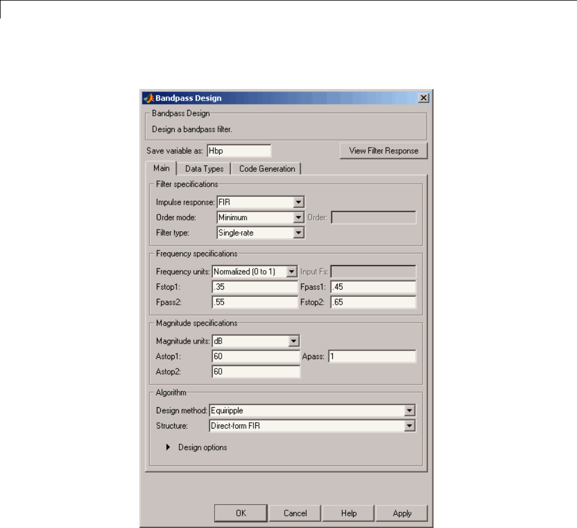The width and height of the screenshot is (577, 528).
Task: Click the Apply button
Action: point(402,514)
